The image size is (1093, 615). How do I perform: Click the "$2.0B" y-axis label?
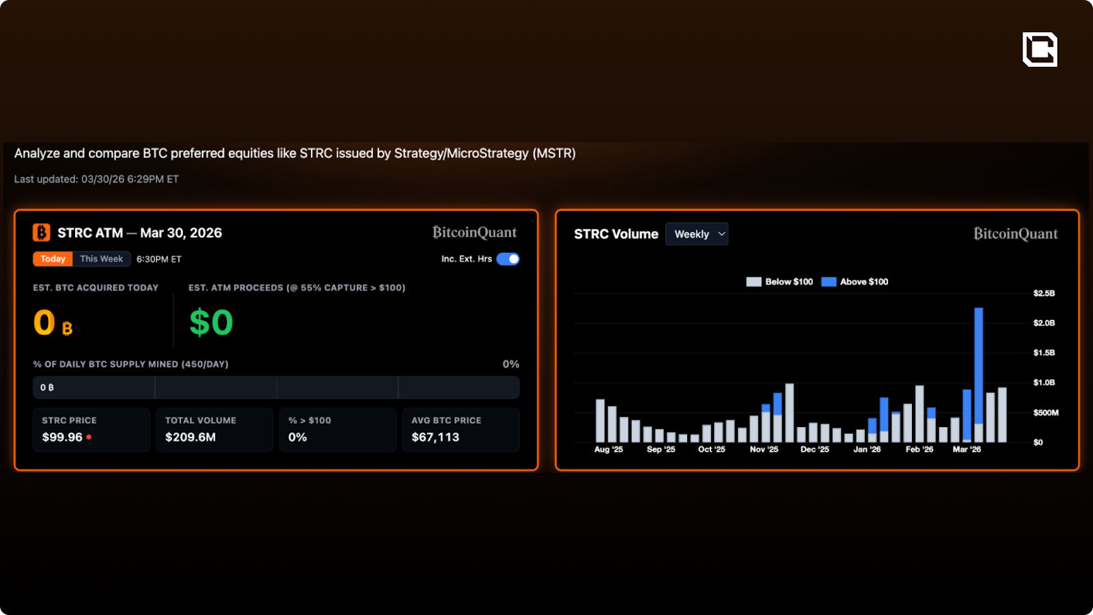coord(1044,323)
